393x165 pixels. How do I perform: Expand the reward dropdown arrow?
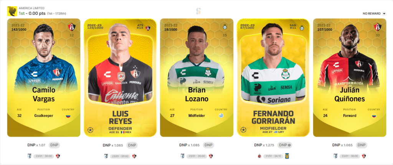(x=384, y=13)
